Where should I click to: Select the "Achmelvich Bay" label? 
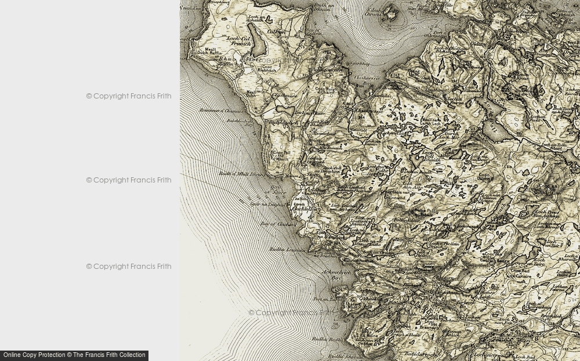pos(336,275)
